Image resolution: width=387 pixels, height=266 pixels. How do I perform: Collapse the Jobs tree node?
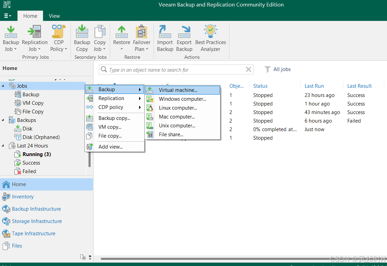tap(3, 86)
